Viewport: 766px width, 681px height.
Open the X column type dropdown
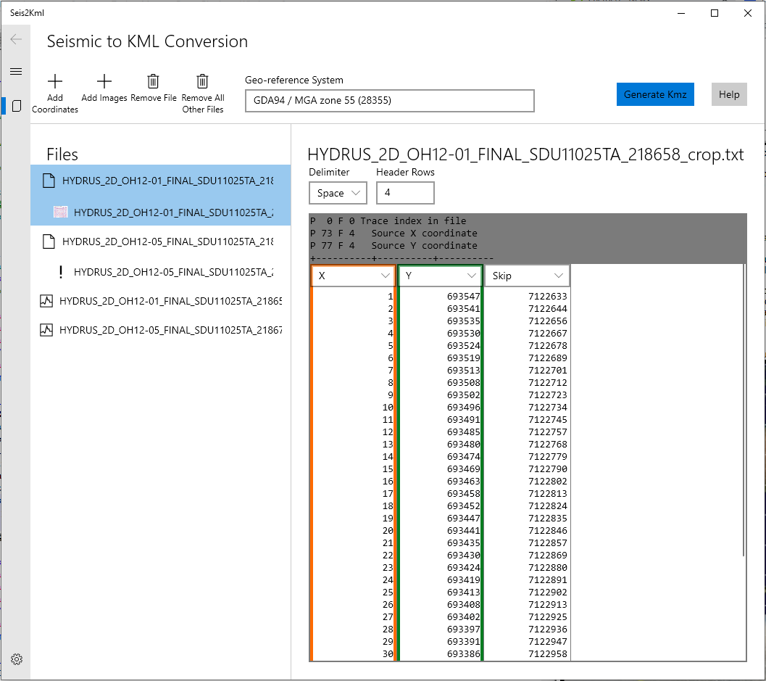pyautogui.click(x=353, y=276)
